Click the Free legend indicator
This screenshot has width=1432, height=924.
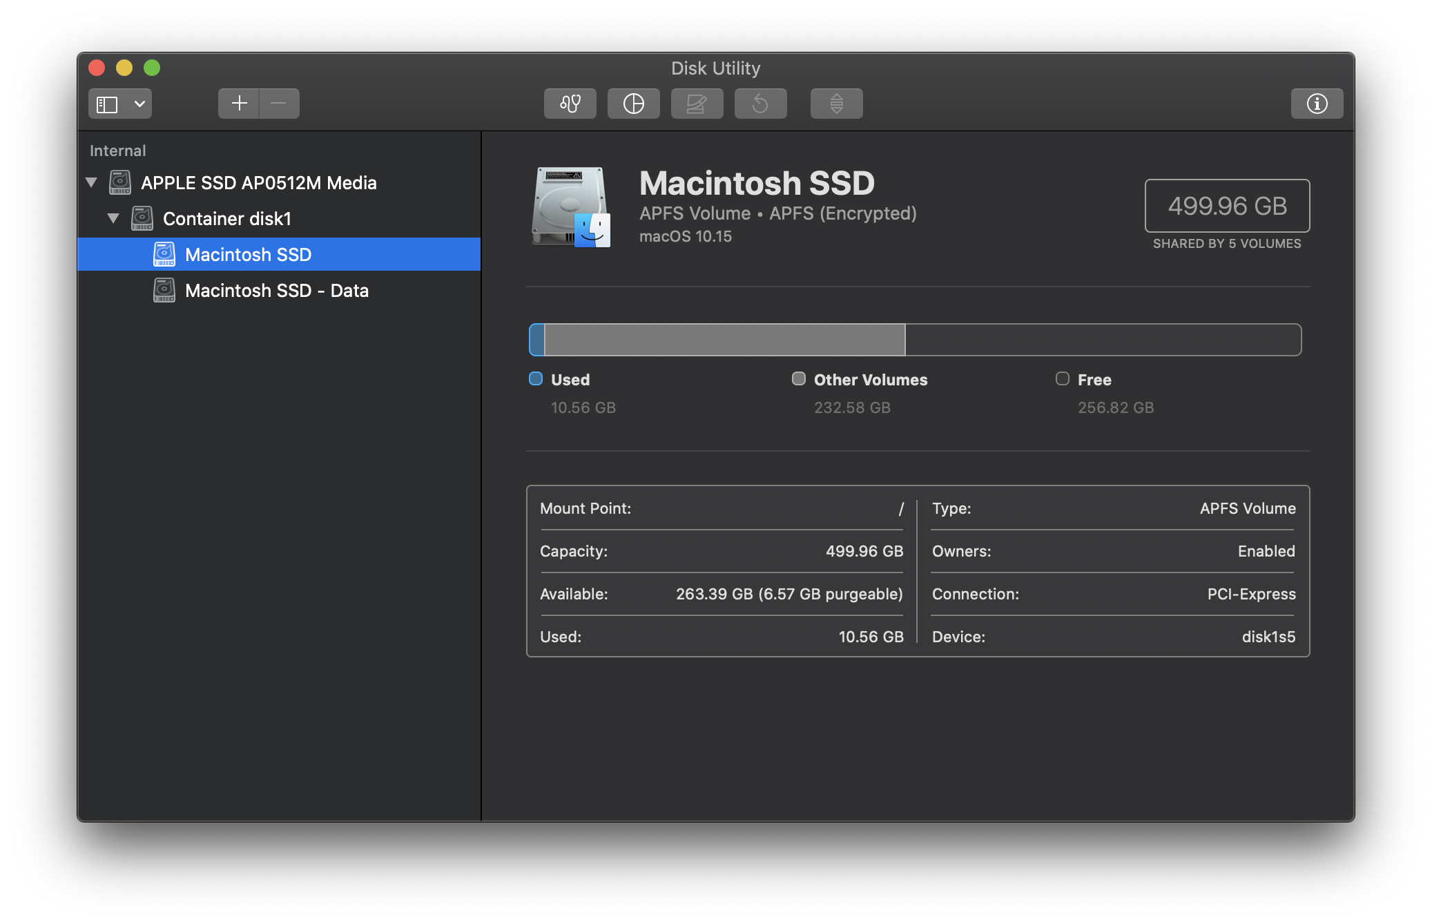(1063, 378)
